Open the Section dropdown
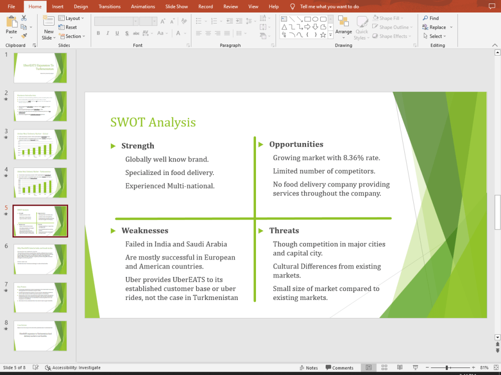Image resolution: width=501 pixels, height=375 pixels. (72, 36)
